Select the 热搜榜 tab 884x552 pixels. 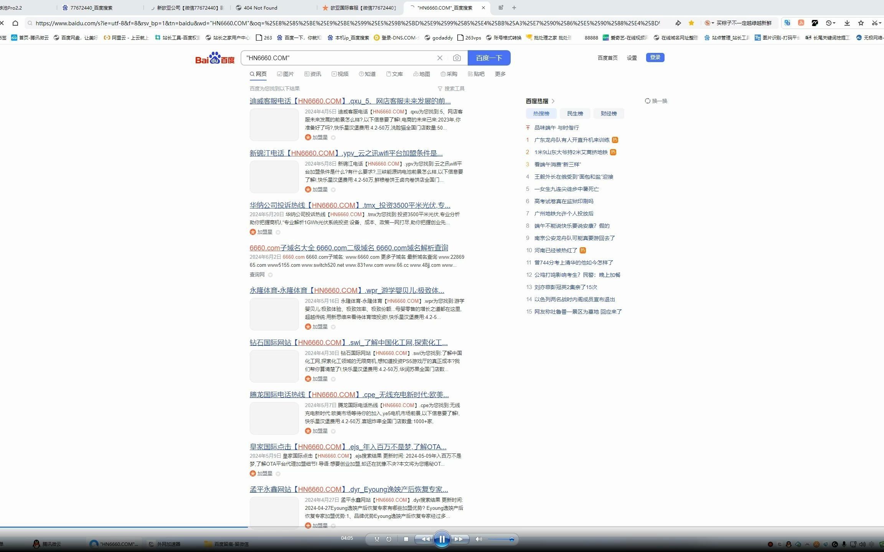(x=541, y=113)
